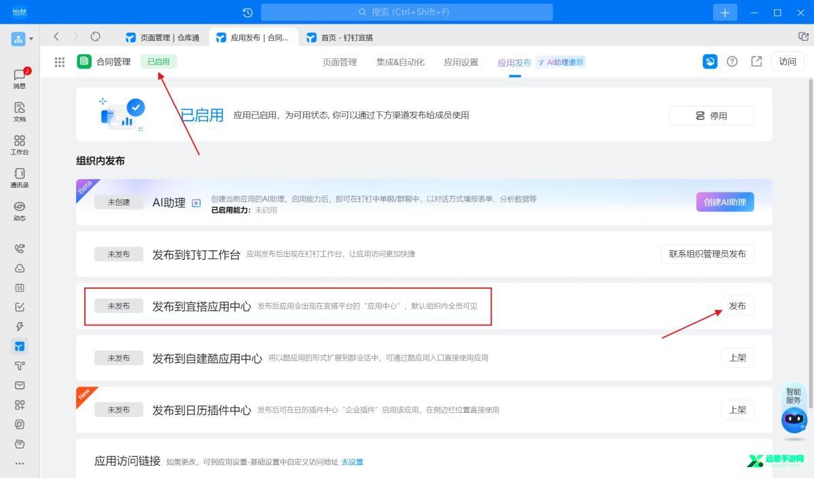Screen dimensions: 814x478
Task: Switch to 首页 - 钉钉宜搭 tab
Action: (x=339, y=37)
